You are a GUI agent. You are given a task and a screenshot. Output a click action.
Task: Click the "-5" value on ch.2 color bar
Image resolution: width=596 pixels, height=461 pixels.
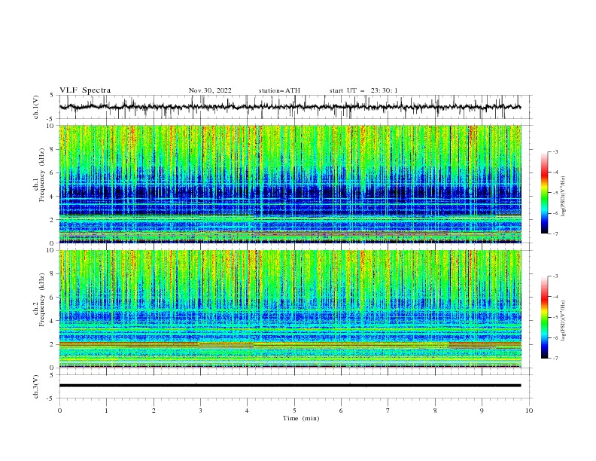tap(555, 317)
